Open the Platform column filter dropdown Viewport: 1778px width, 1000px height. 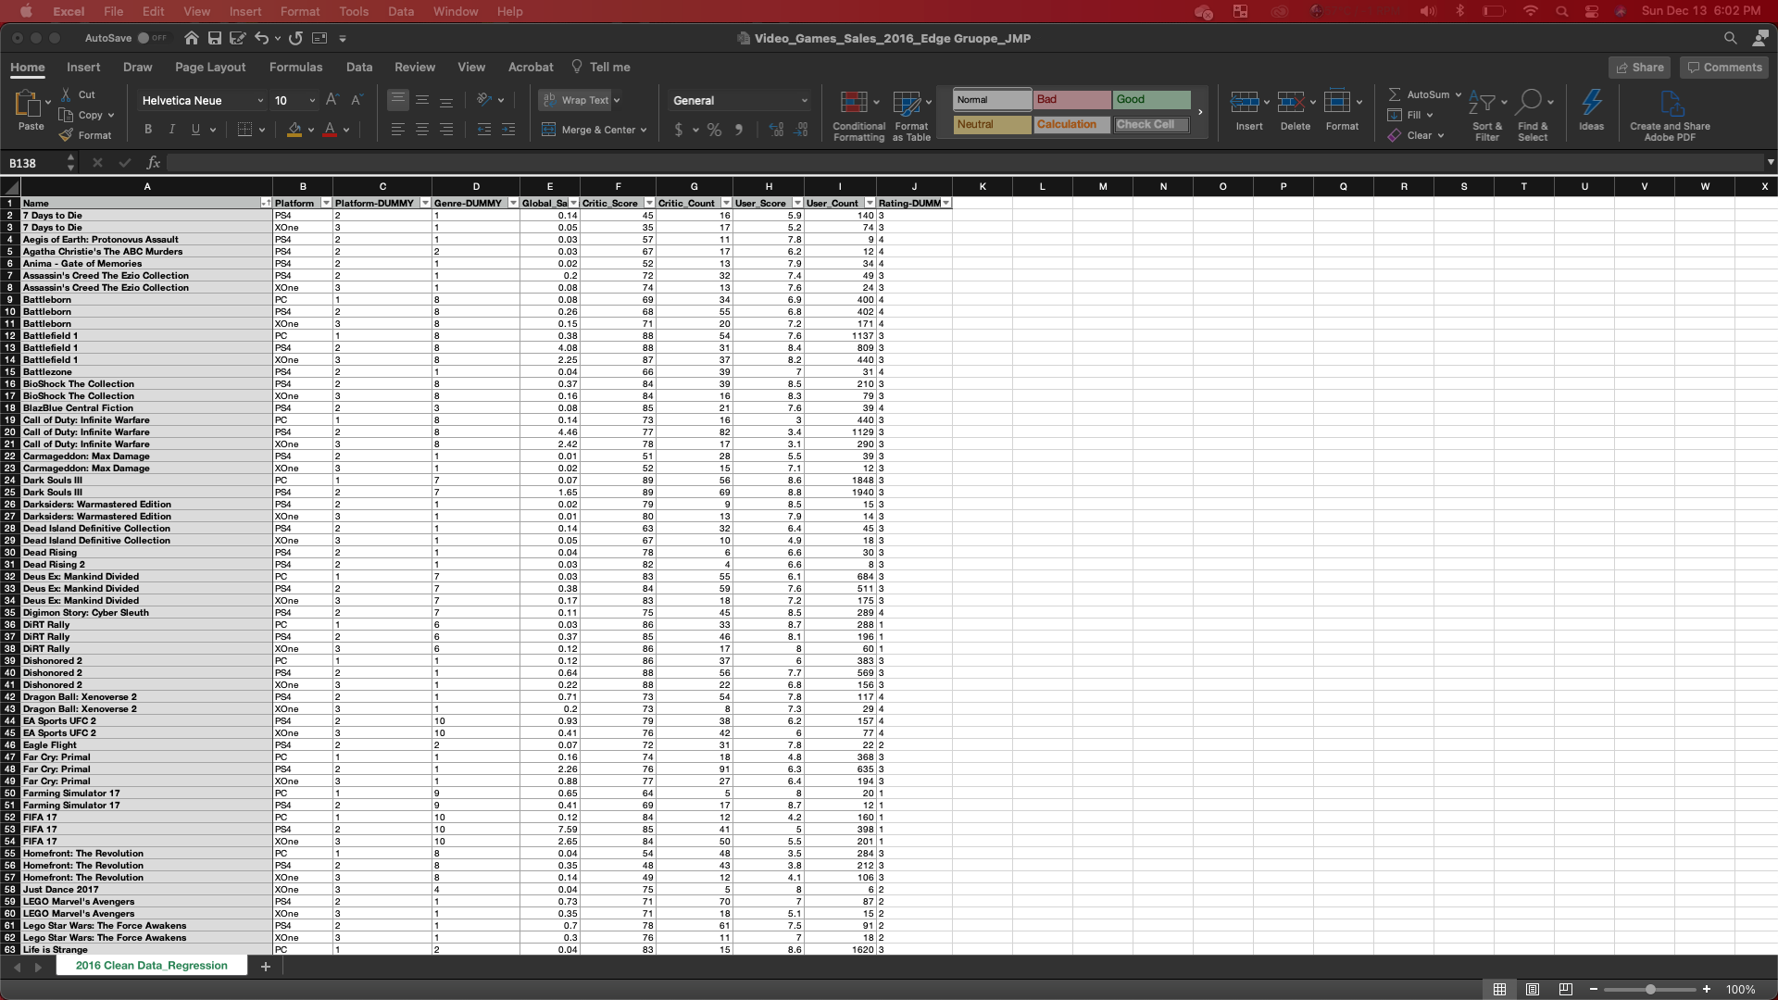[x=325, y=203]
